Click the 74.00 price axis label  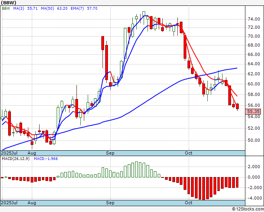pos(254,19)
